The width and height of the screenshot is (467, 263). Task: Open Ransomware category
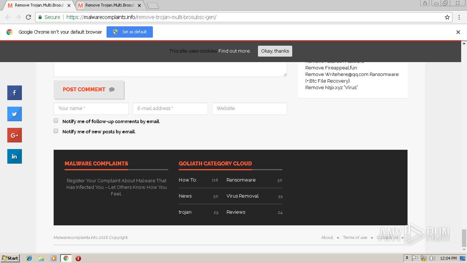click(x=241, y=180)
